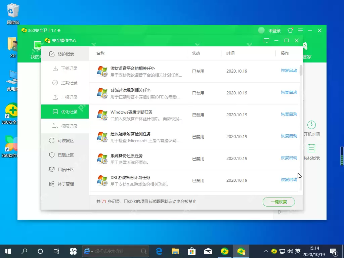Restore startup for Windows磁盘诊断任务
The width and height of the screenshot is (344, 258).
pos(289,114)
